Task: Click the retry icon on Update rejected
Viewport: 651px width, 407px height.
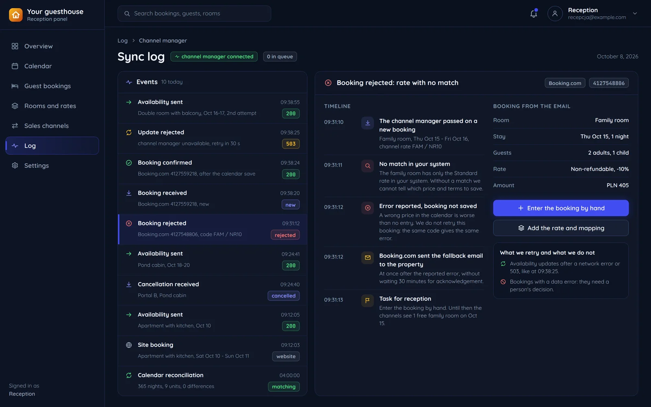Action: tap(129, 132)
